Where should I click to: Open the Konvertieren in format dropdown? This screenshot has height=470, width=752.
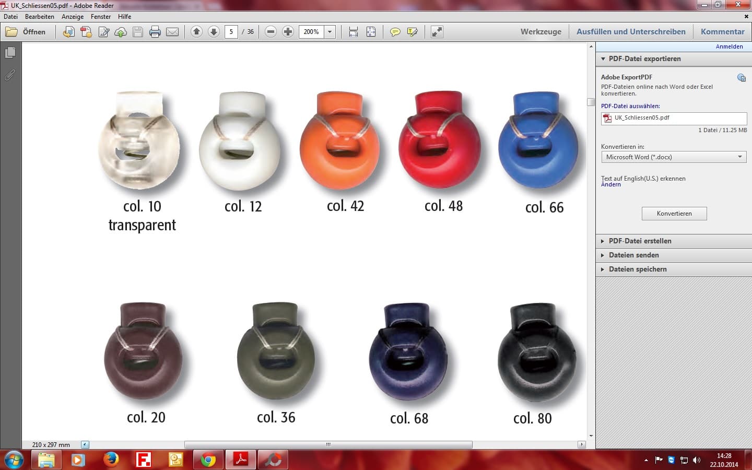point(674,157)
